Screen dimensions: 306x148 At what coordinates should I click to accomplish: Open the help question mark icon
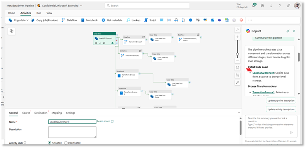pyautogui.click(x=280, y=6)
